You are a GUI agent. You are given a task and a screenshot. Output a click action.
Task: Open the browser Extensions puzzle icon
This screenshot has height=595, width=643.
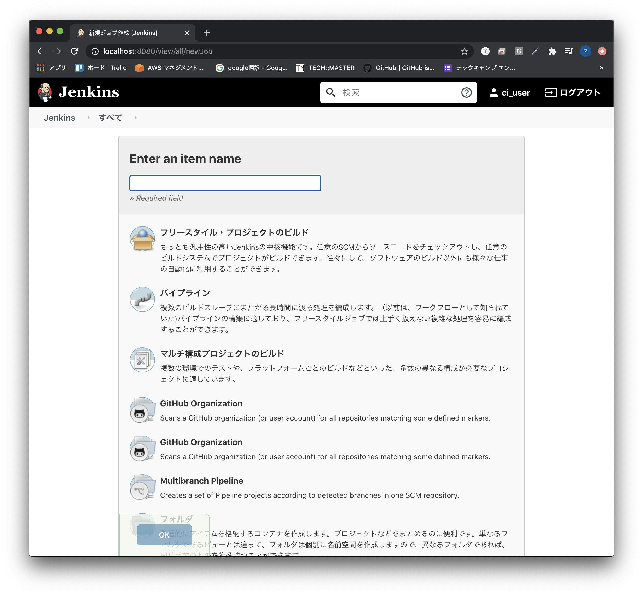(552, 51)
